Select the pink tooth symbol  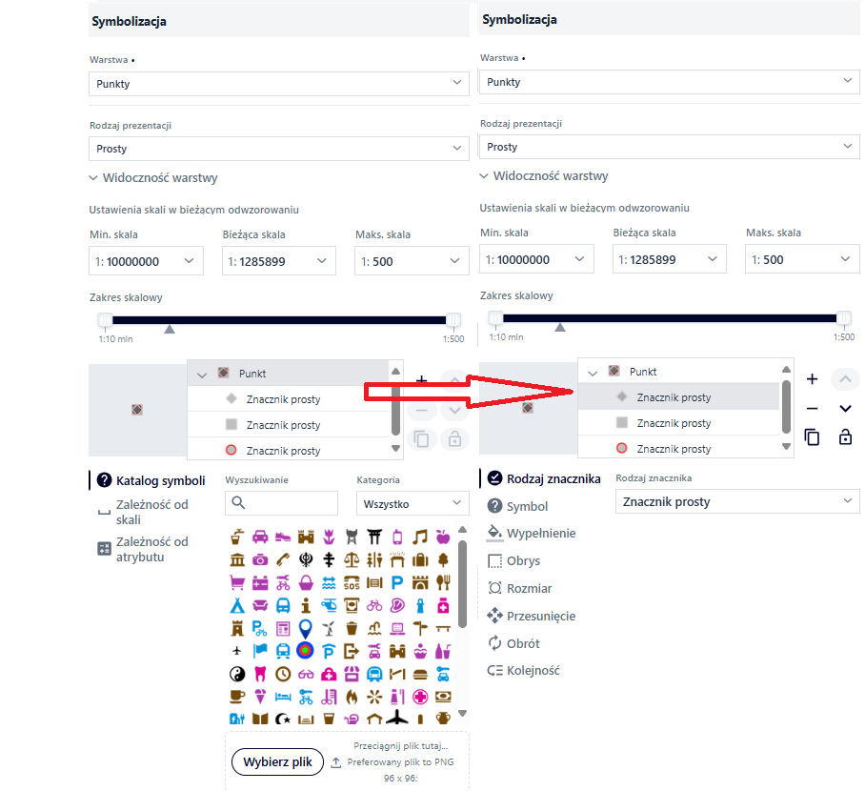click(x=260, y=674)
